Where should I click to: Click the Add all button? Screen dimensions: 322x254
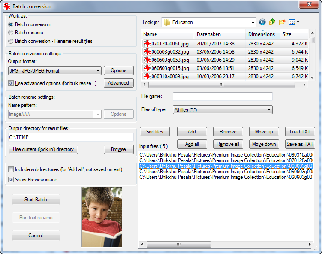click(x=192, y=144)
